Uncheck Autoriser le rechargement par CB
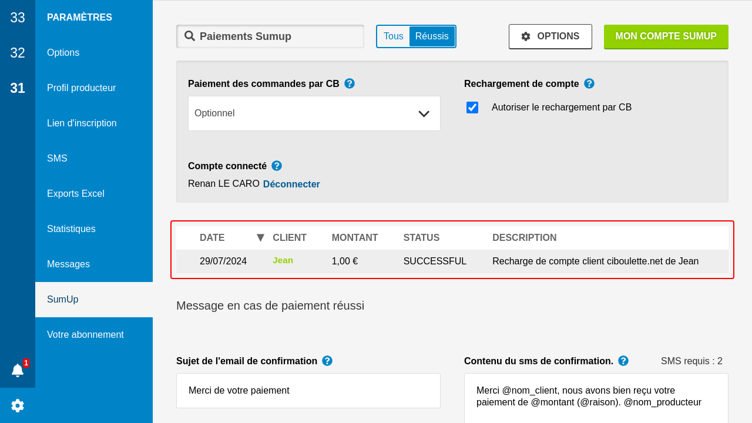The image size is (752, 423). [472, 108]
